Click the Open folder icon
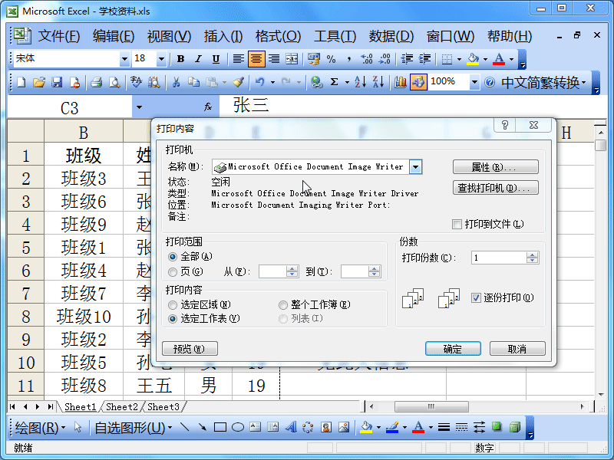Image resolution: width=614 pixels, height=460 pixels. pyautogui.click(x=39, y=82)
